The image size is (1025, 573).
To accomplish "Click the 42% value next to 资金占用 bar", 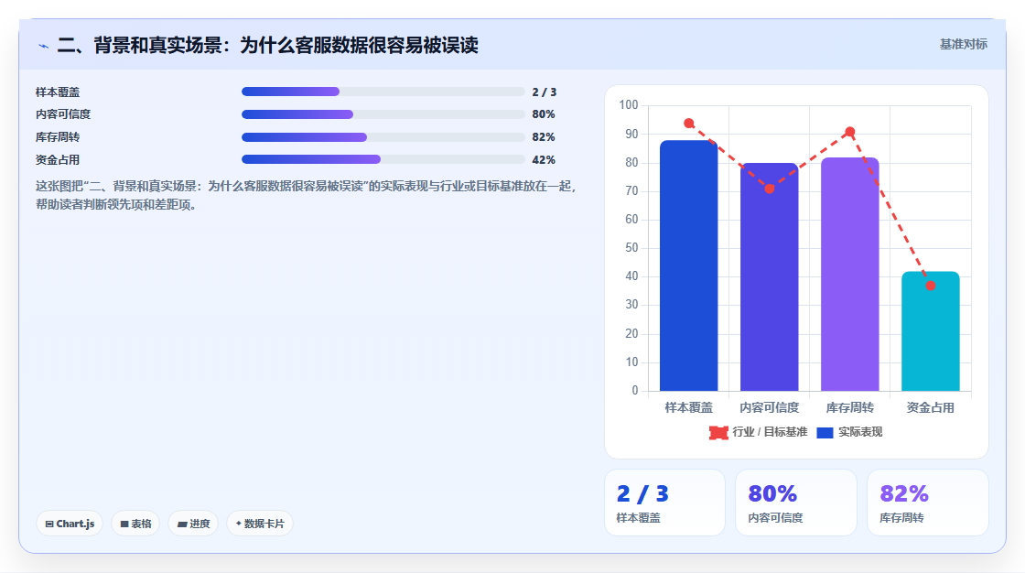I will coord(544,159).
